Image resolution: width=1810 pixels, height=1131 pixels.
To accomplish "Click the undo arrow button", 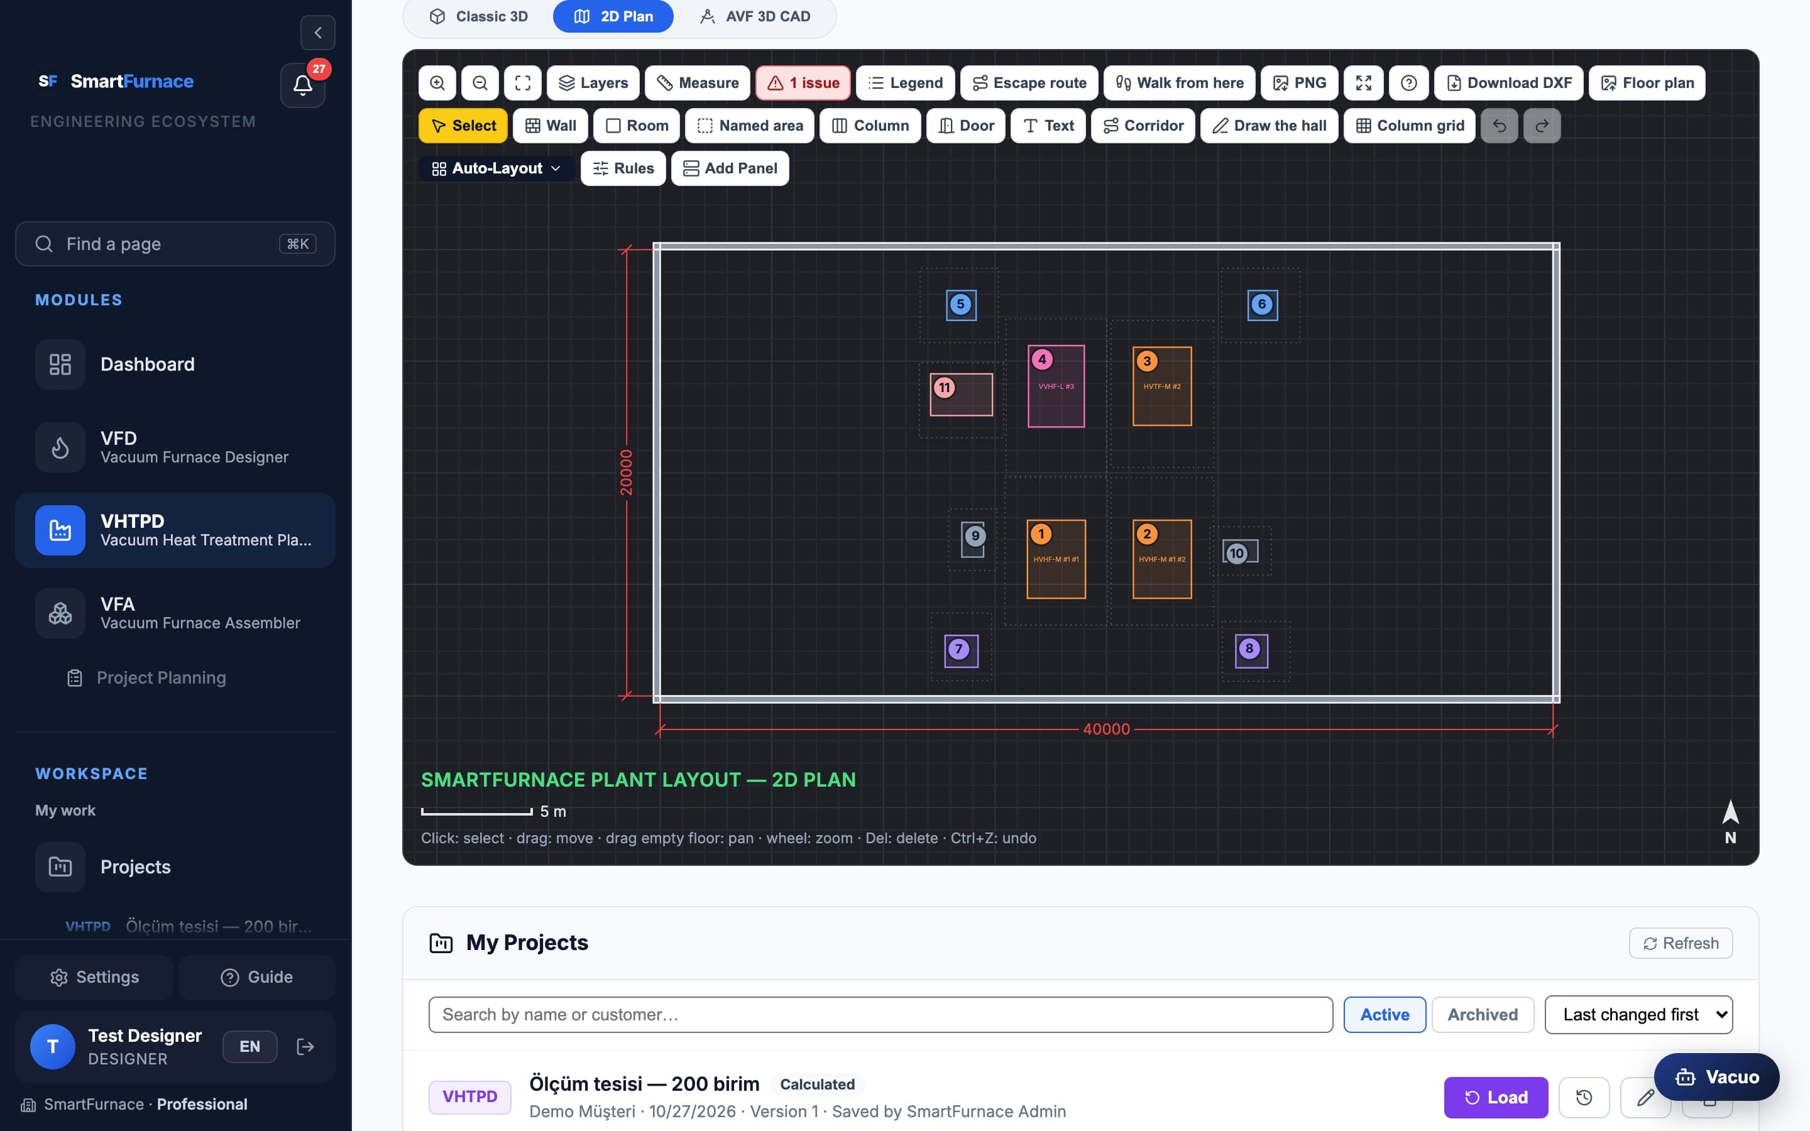I will pyautogui.click(x=1500, y=126).
